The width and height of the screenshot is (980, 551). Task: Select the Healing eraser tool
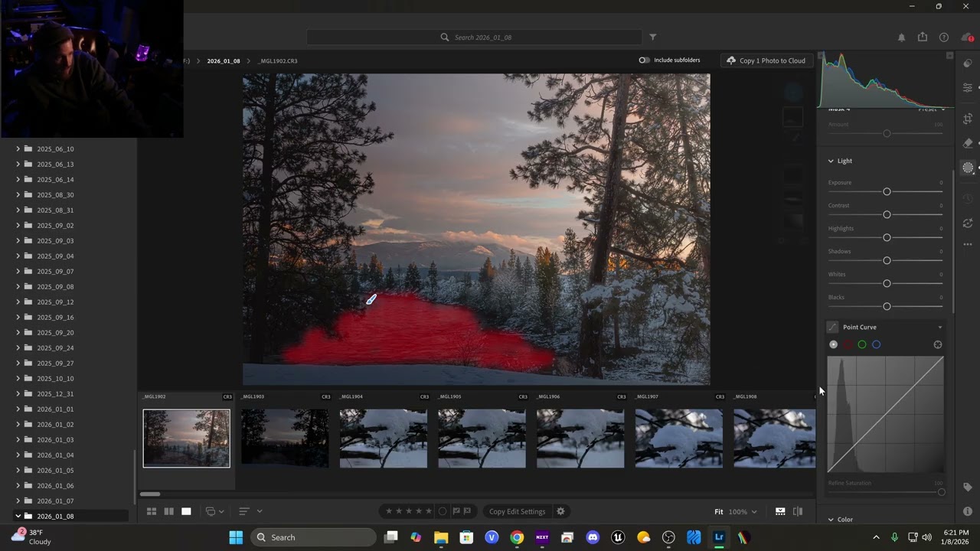point(968,142)
